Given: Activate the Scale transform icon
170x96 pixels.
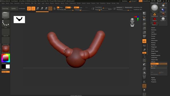Looking at the screenshot, I should point(42,9).
